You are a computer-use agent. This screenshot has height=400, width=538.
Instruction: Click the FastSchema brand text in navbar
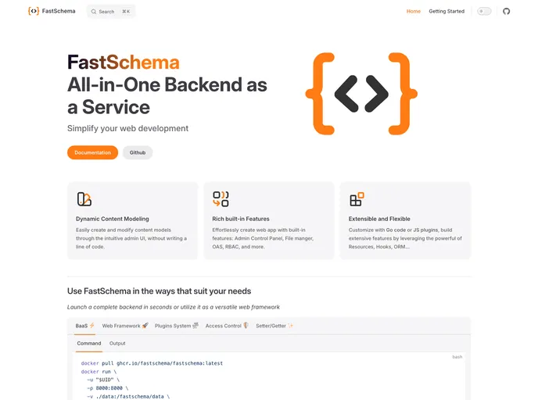tap(59, 11)
